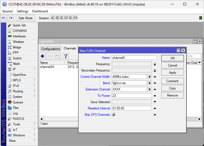This screenshot has width=204, height=146.
Task: Click the Redo arrow icon
Action: click(x=11, y=18)
